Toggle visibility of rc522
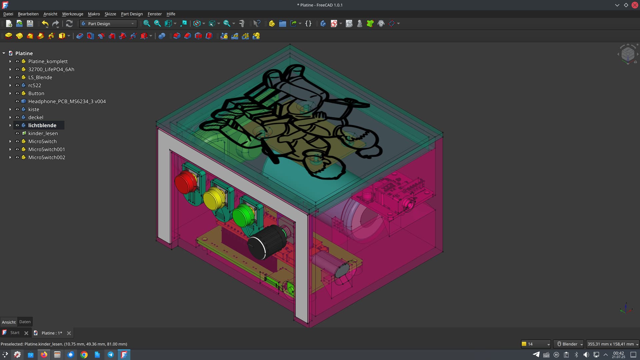The width and height of the screenshot is (640, 360). 17,85
